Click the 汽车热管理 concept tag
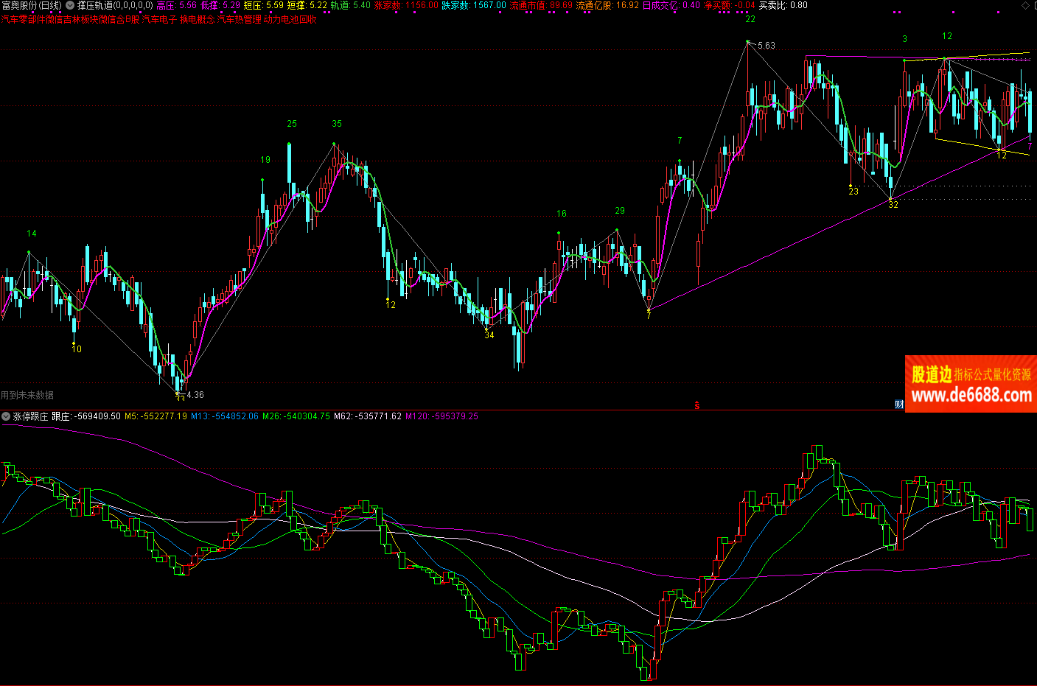Viewport: 1037px width, 686px height. (240, 19)
